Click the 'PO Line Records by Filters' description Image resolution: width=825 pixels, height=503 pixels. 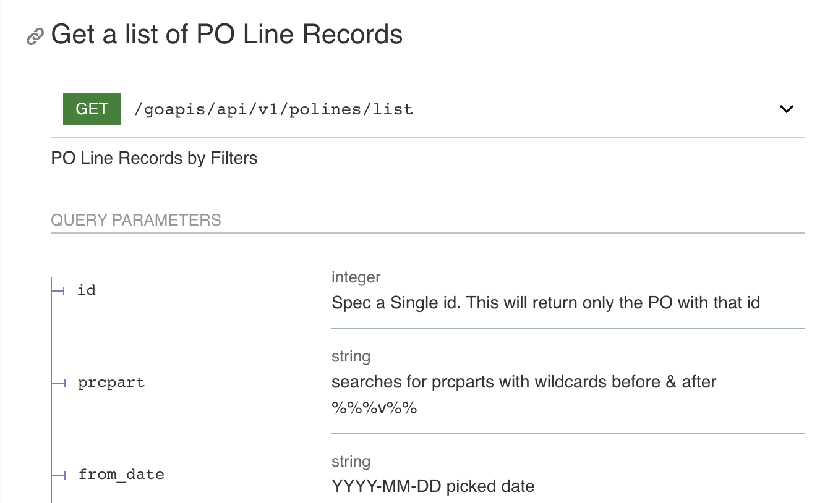click(x=154, y=158)
